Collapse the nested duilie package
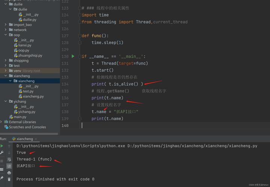 pyautogui.click(x=10, y=9)
